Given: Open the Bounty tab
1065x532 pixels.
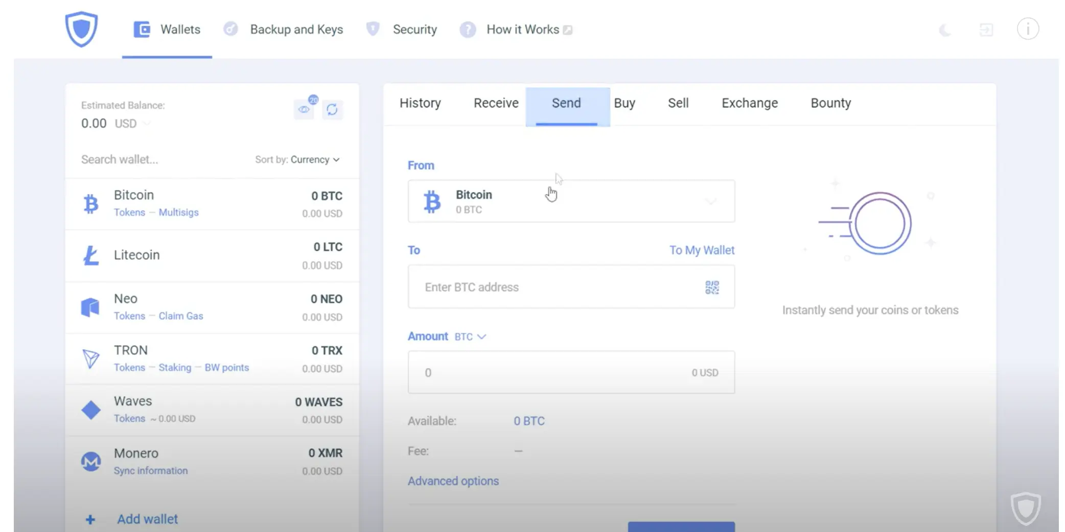Looking at the screenshot, I should coord(831,103).
